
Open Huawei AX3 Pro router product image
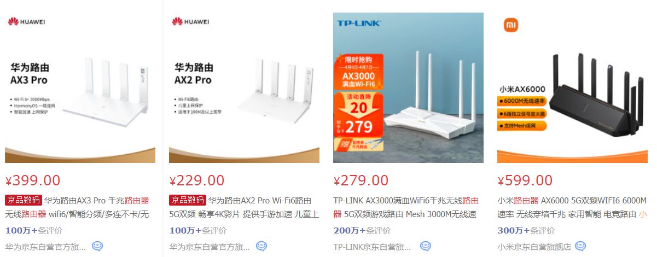pyautogui.click(x=80, y=87)
